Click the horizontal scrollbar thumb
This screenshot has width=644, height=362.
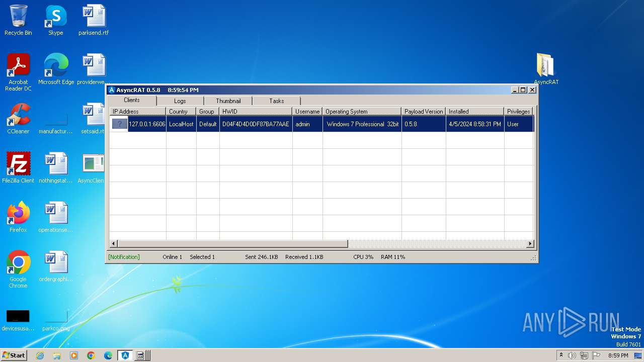point(233,244)
